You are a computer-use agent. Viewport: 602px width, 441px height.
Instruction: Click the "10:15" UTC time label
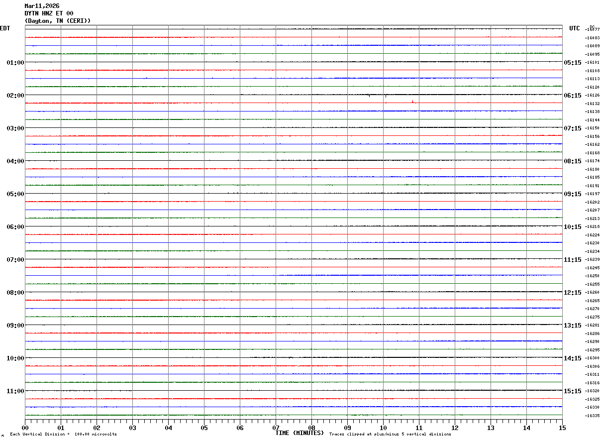click(x=572, y=227)
